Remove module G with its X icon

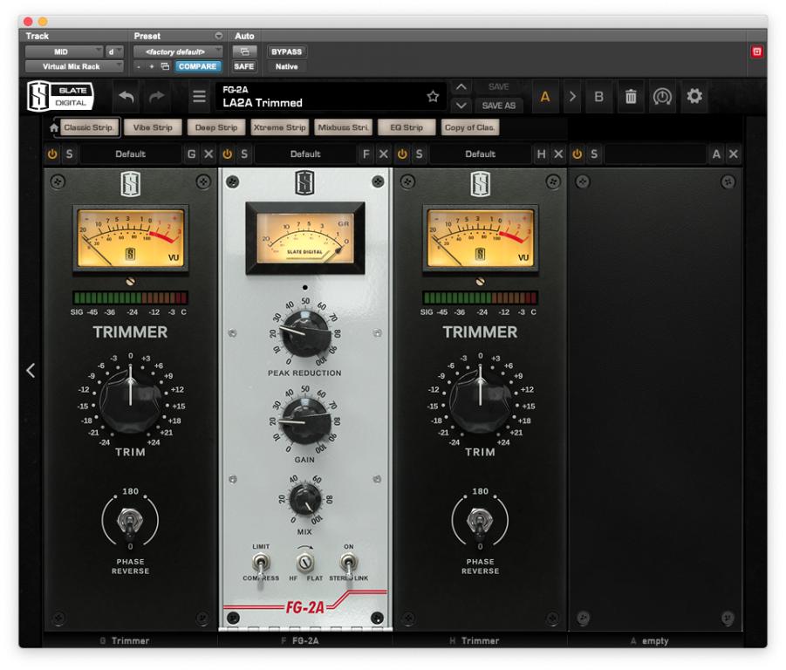click(208, 154)
